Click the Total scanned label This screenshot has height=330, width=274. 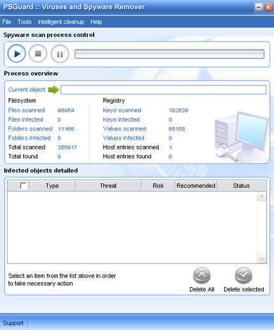27,147
